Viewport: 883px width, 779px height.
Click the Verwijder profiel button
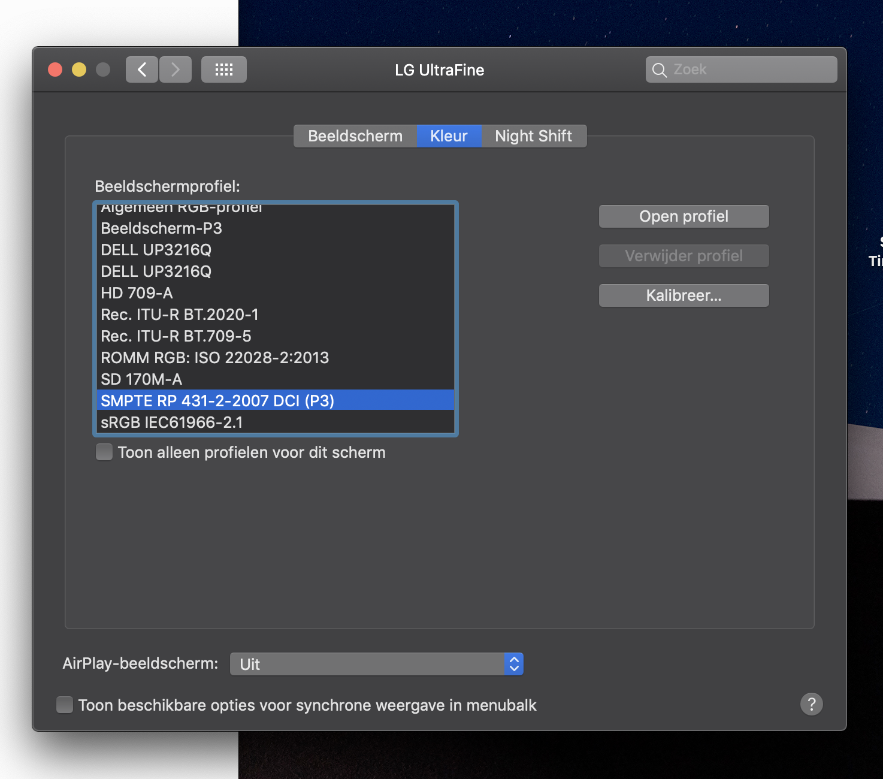(x=684, y=256)
